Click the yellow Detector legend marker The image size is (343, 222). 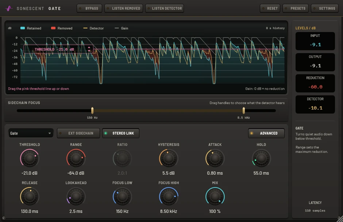[85, 28]
